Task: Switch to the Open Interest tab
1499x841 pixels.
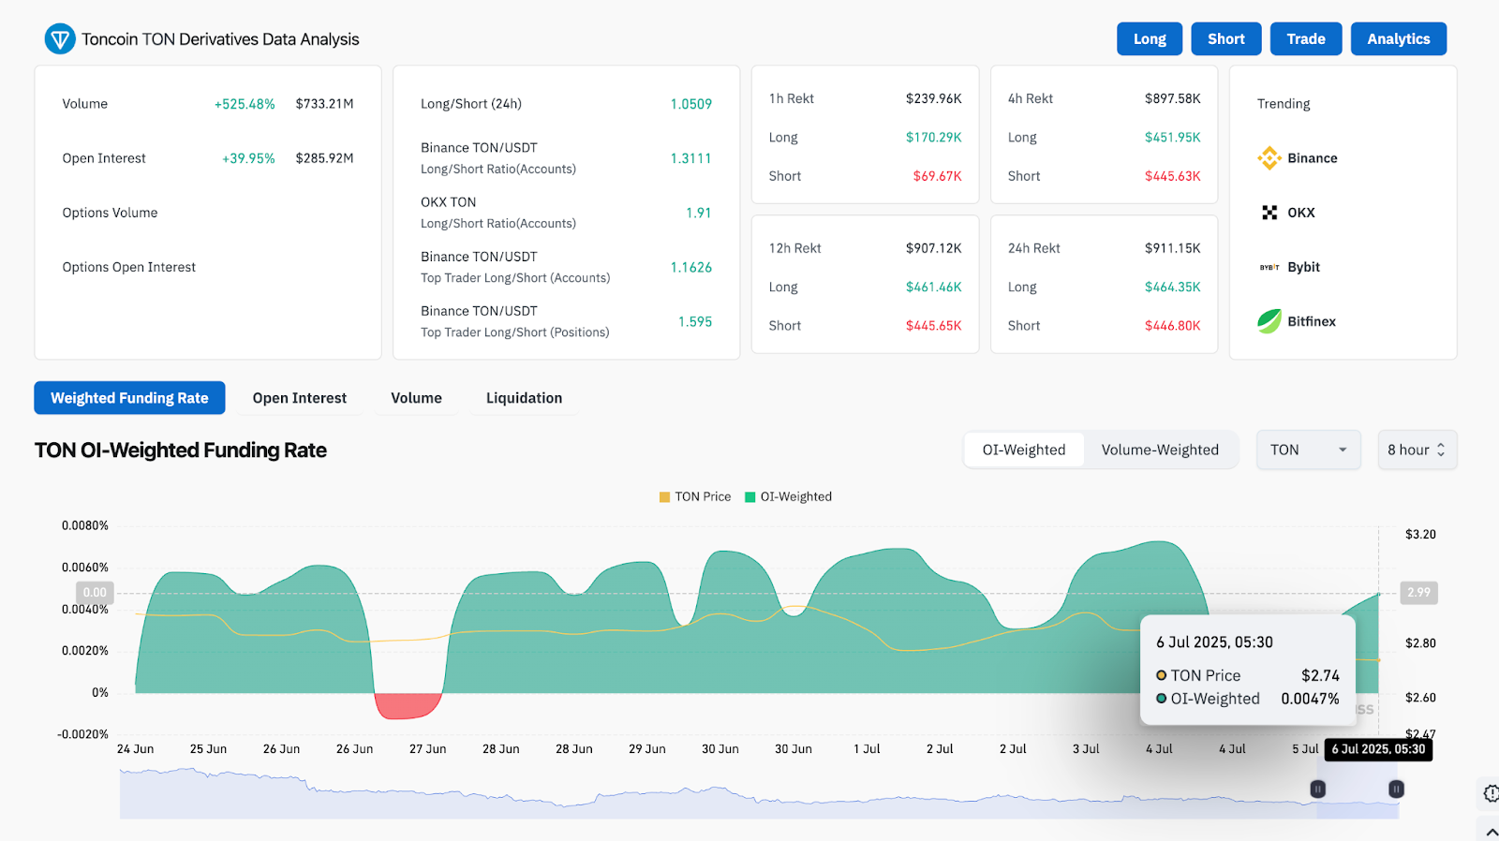Action: (300, 398)
